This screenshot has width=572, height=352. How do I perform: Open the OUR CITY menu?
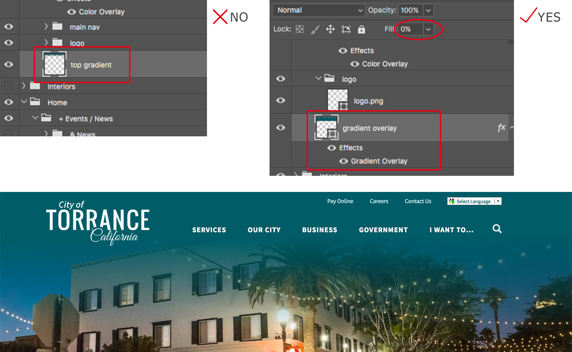[264, 230]
